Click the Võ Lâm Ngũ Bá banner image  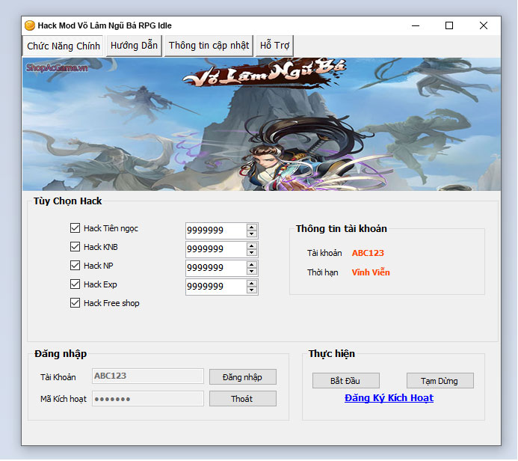(262, 124)
